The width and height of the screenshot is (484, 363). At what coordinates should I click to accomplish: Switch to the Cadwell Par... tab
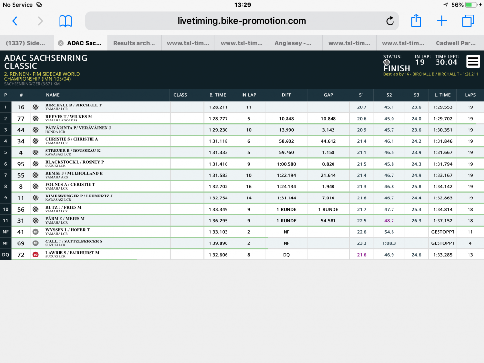[x=457, y=43]
